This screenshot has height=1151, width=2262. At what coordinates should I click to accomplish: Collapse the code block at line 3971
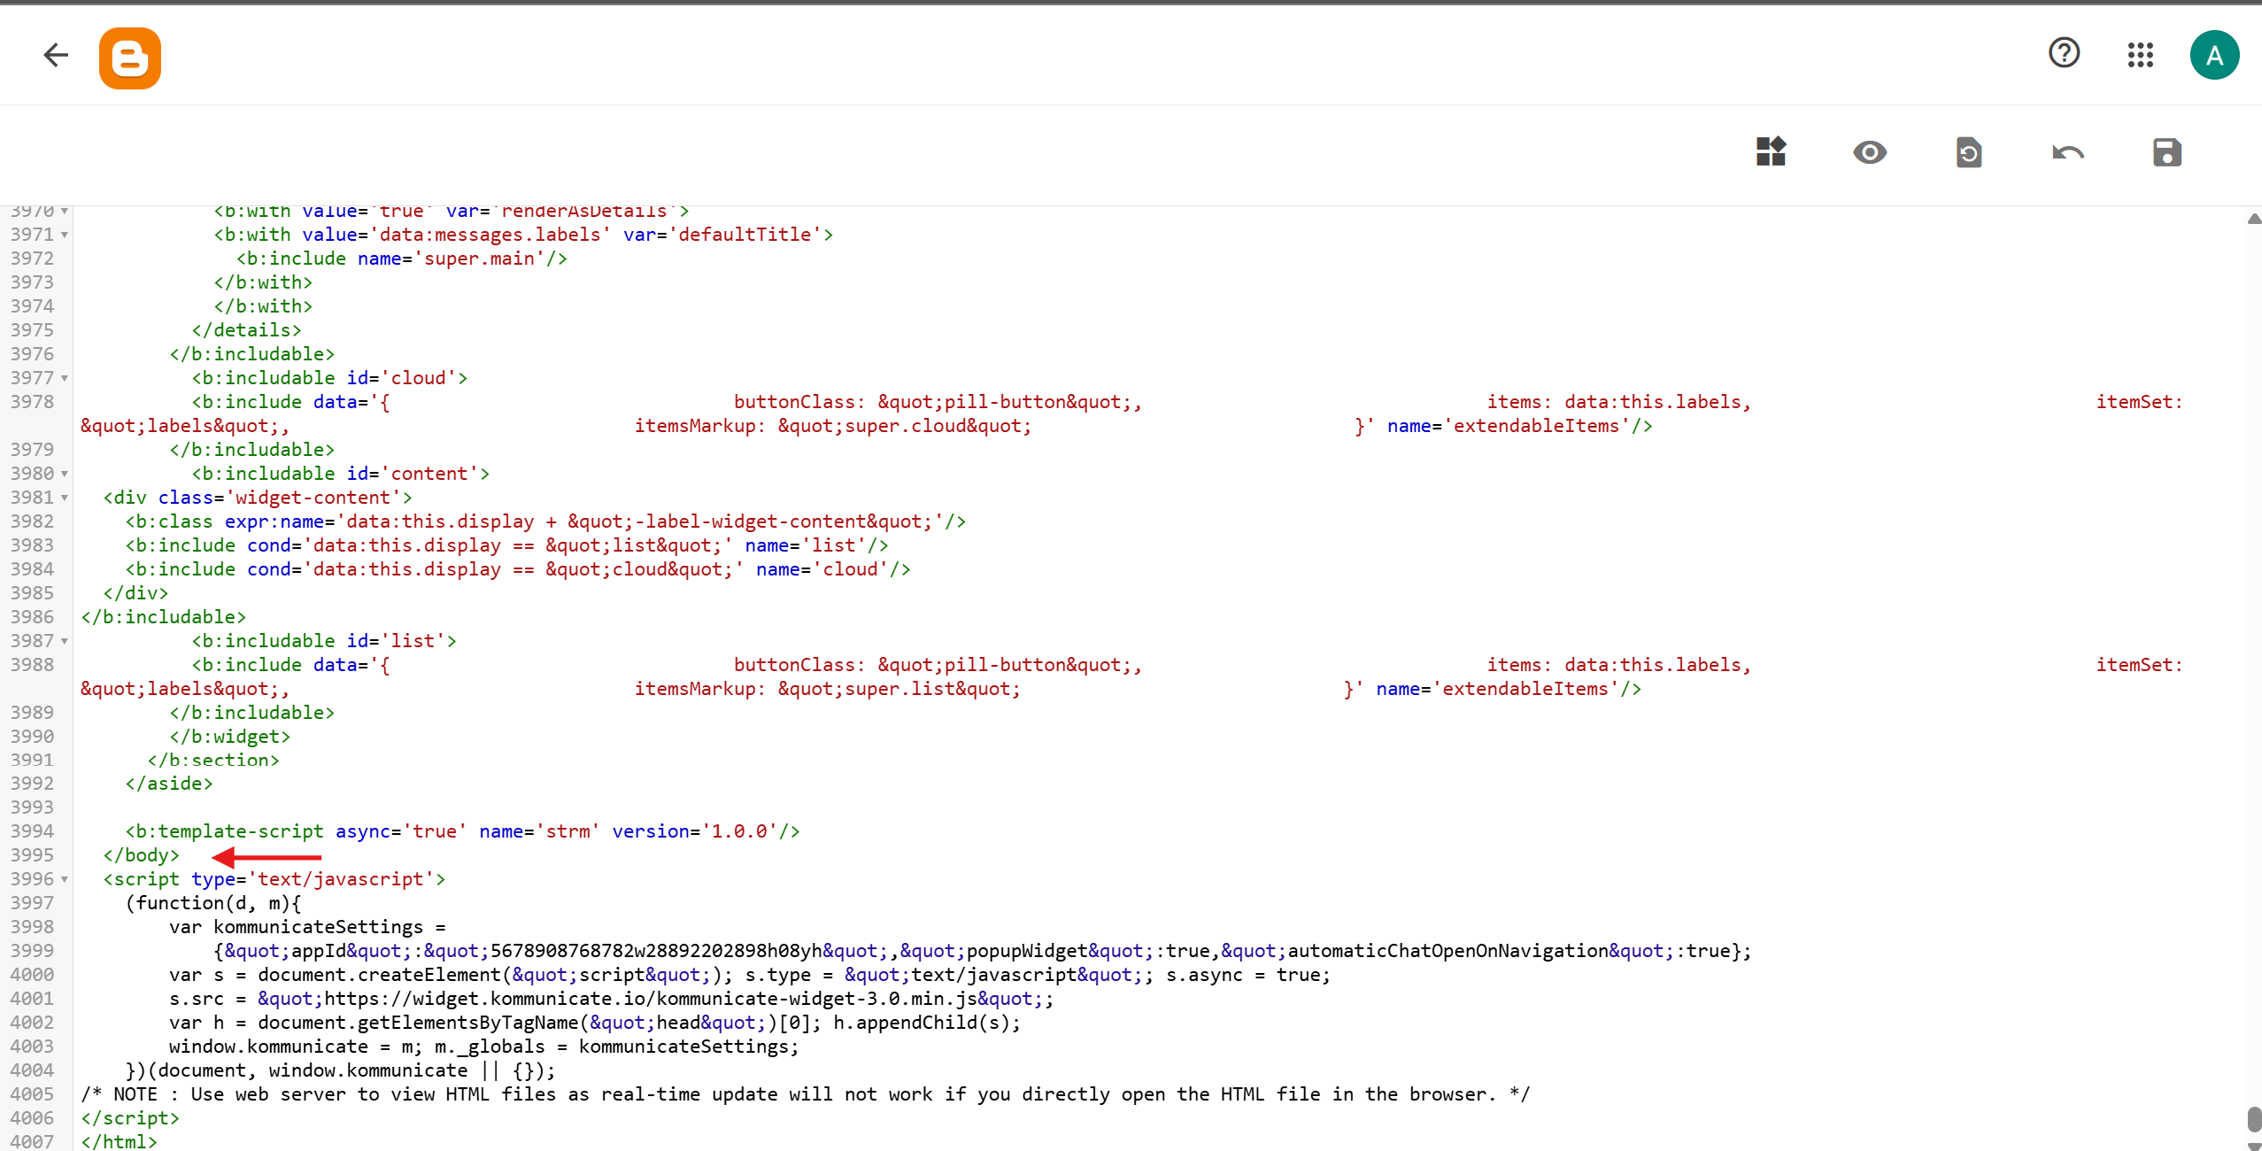point(65,235)
